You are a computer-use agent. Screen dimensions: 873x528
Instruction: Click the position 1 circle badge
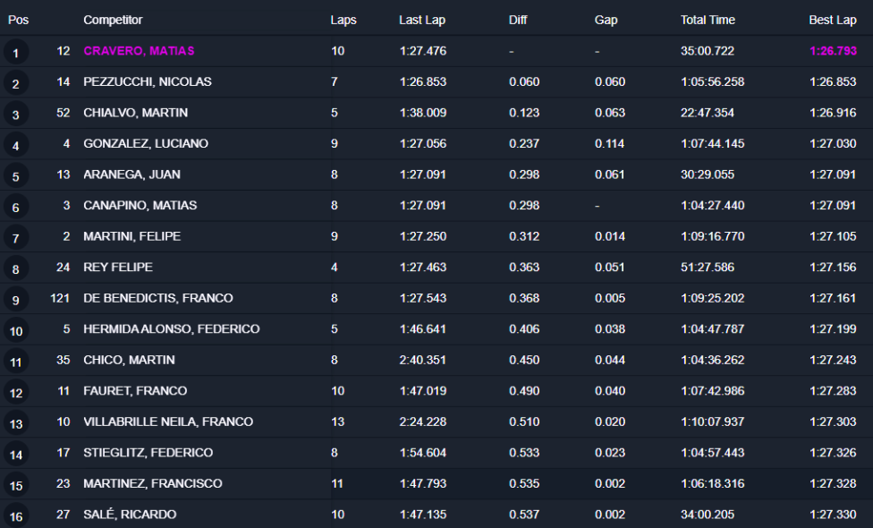[x=16, y=53]
